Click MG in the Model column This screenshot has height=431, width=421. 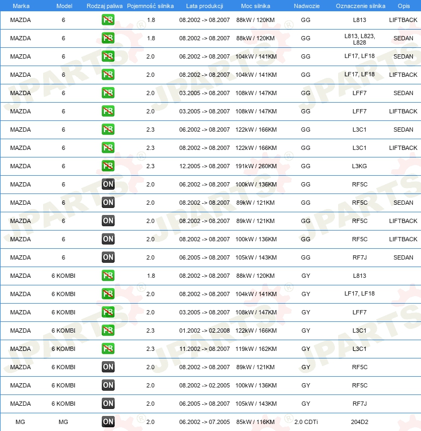pyautogui.click(x=64, y=422)
